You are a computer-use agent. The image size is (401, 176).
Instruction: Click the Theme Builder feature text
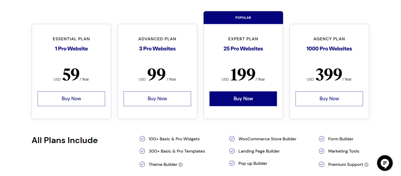(x=163, y=165)
